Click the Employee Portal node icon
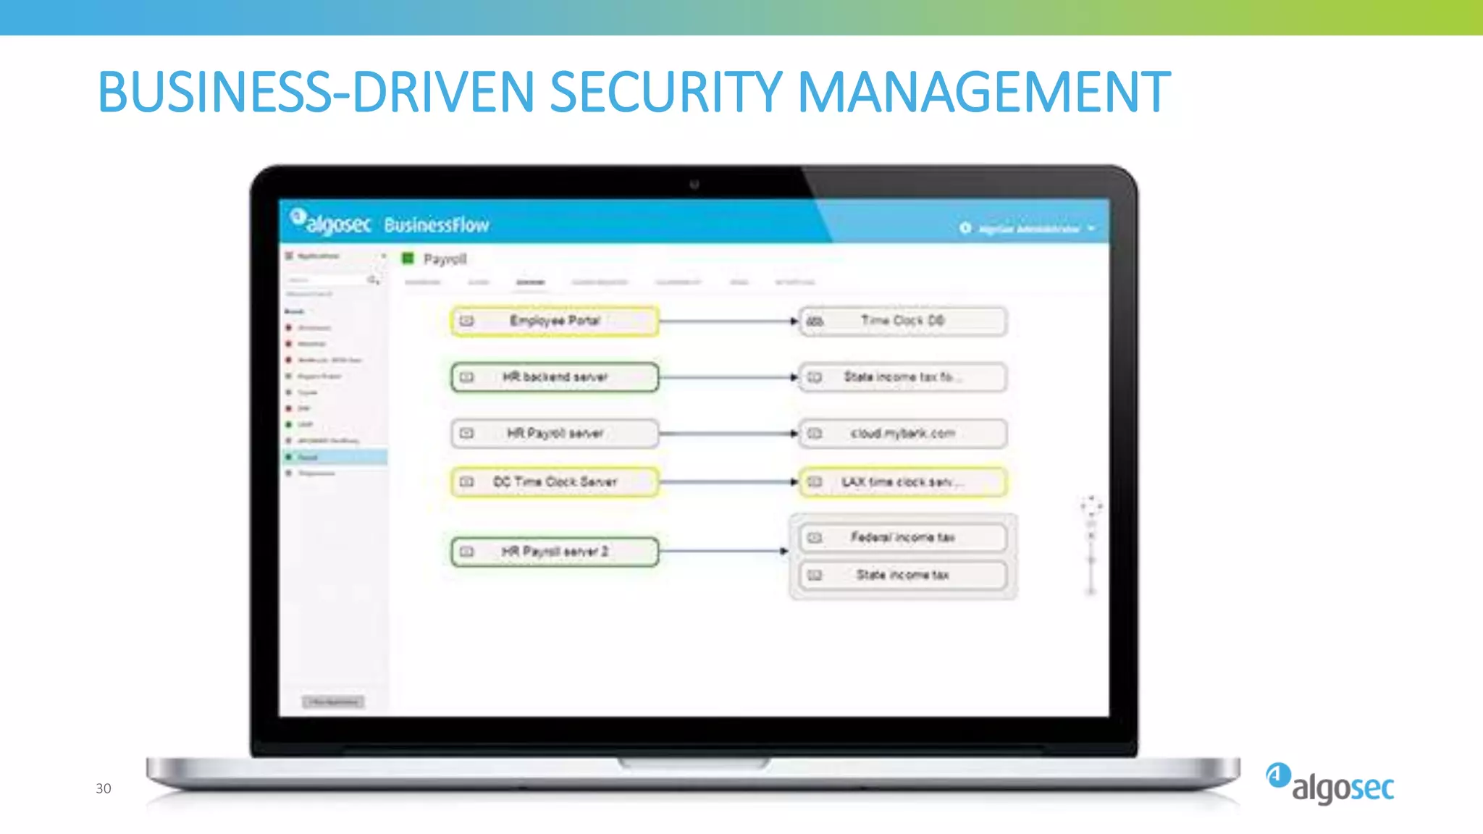Image resolution: width=1483 pixels, height=834 pixels. 467,321
